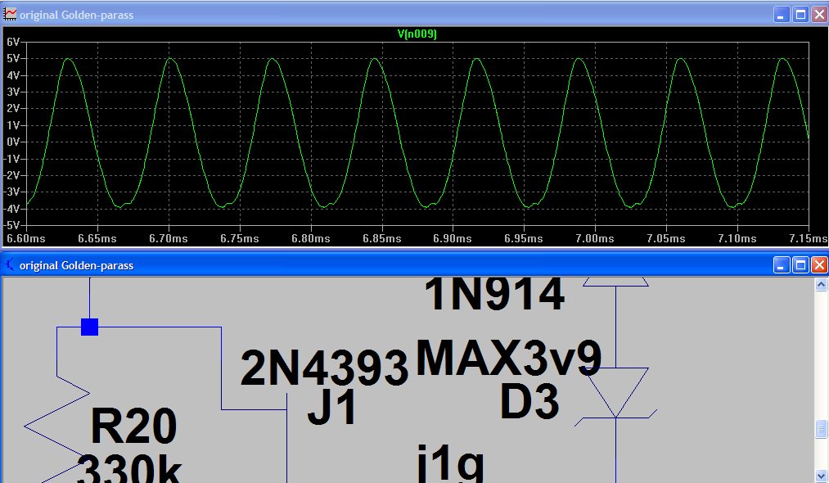Image resolution: width=829 pixels, height=483 pixels.
Task: Click the 2N4393 JFET model text
Action: (x=324, y=368)
